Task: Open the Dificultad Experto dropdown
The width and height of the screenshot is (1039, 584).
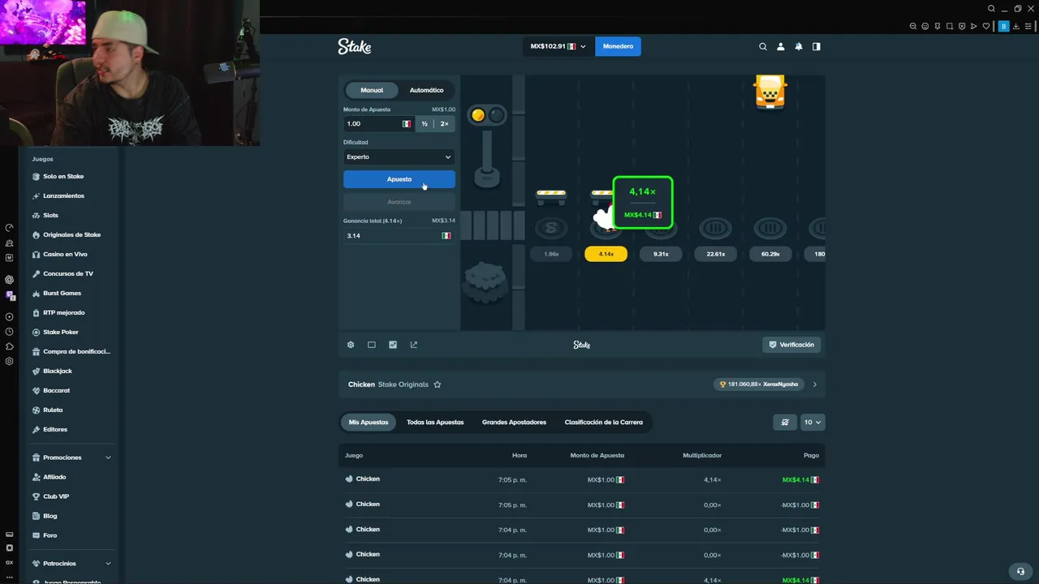Action: (x=399, y=157)
